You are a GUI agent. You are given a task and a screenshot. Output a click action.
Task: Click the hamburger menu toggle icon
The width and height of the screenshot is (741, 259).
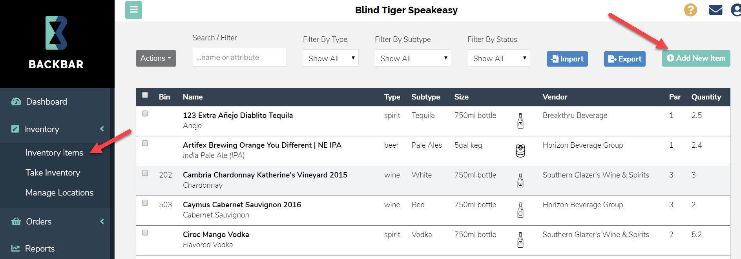[133, 10]
